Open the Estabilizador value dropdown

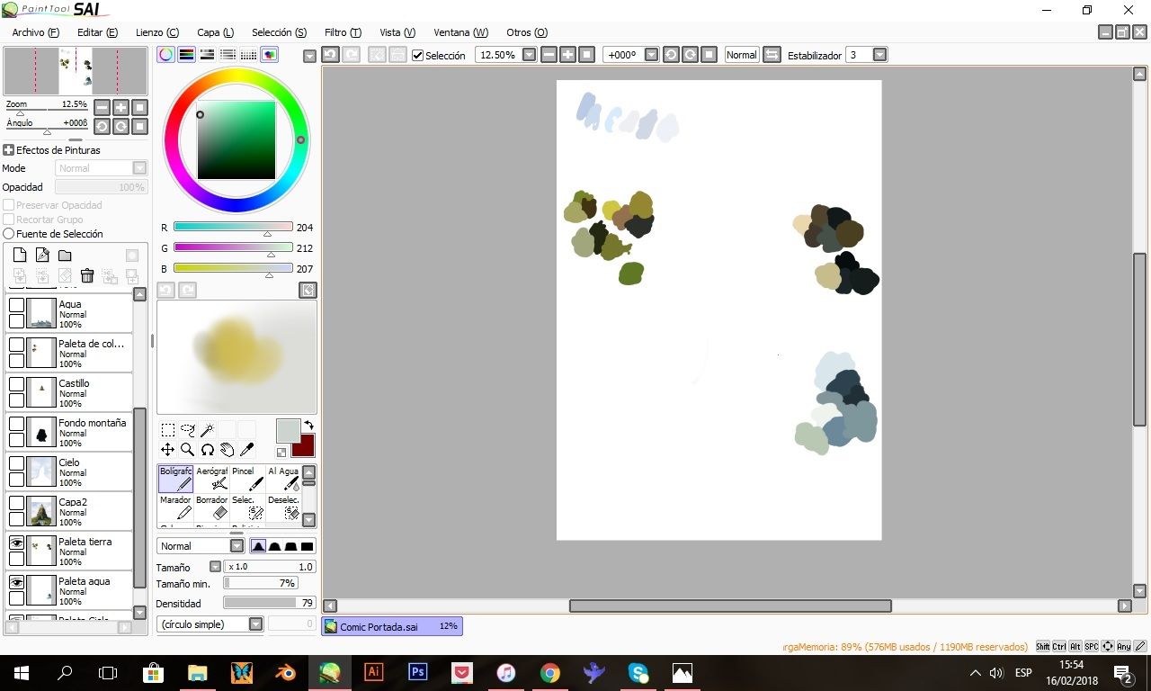coord(879,55)
